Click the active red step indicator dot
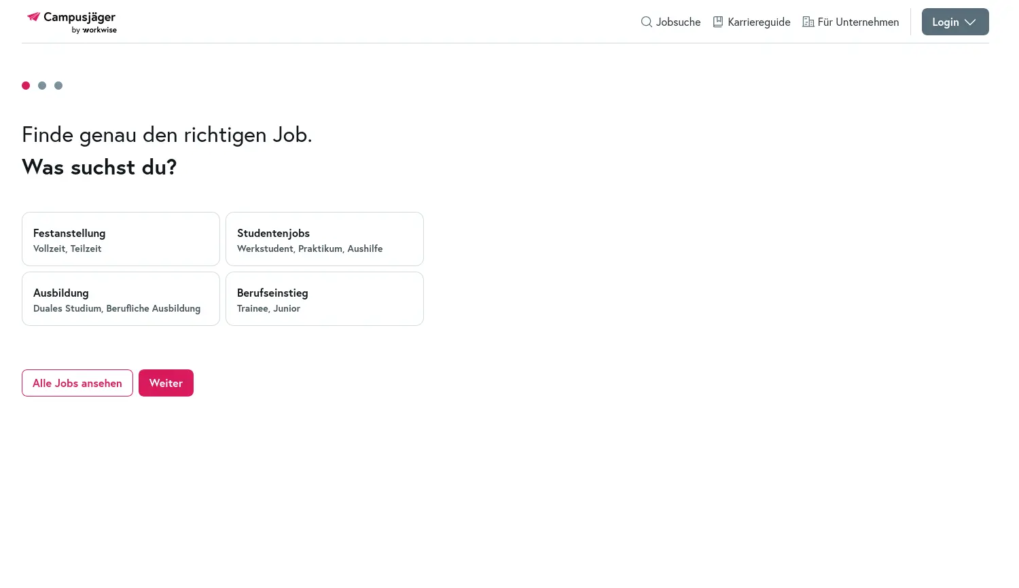Viewport: 1019px width, 588px height. tap(26, 86)
